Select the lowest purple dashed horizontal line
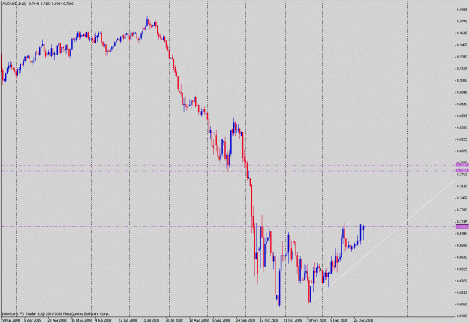This screenshot has width=469, height=323. [227, 227]
